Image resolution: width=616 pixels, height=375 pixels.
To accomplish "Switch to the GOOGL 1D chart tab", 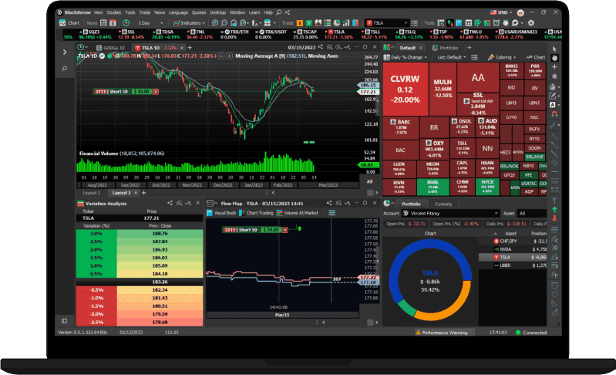I will point(111,48).
